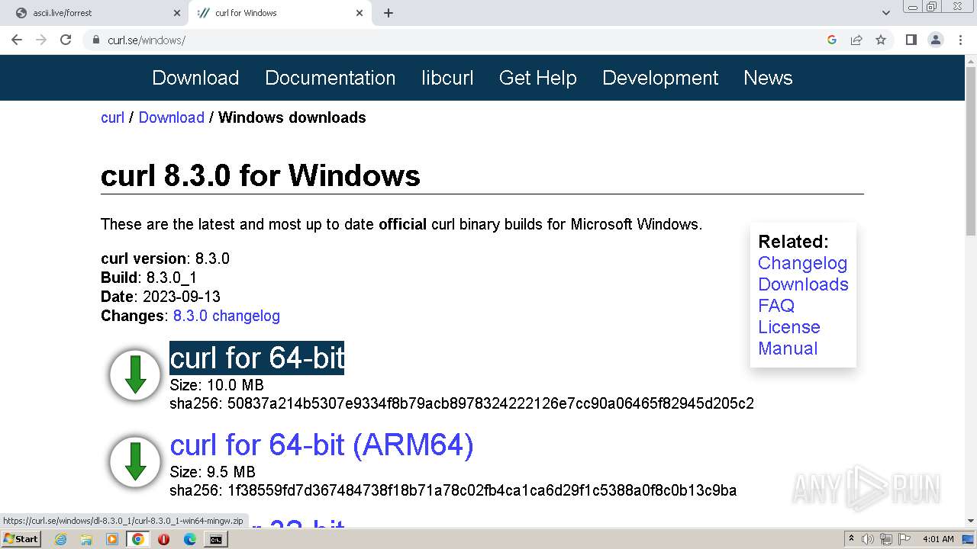Click the curl for 64-bit (ARM64) link
977x549 pixels.
pyautogui.click(x=321, y=445)
